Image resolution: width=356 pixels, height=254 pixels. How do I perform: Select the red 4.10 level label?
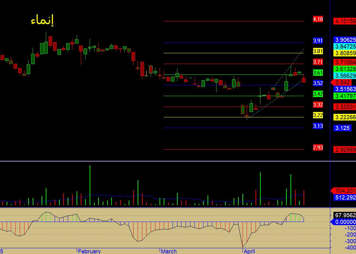318,19
